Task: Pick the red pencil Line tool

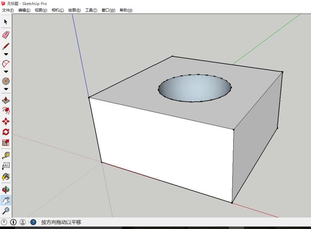Action: click(6, 46)
